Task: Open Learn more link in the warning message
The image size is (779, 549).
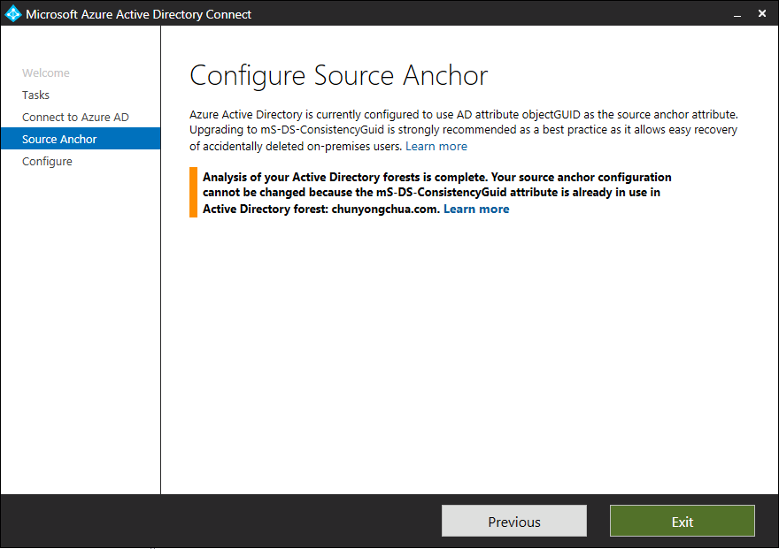Action: tap(476, 210)
